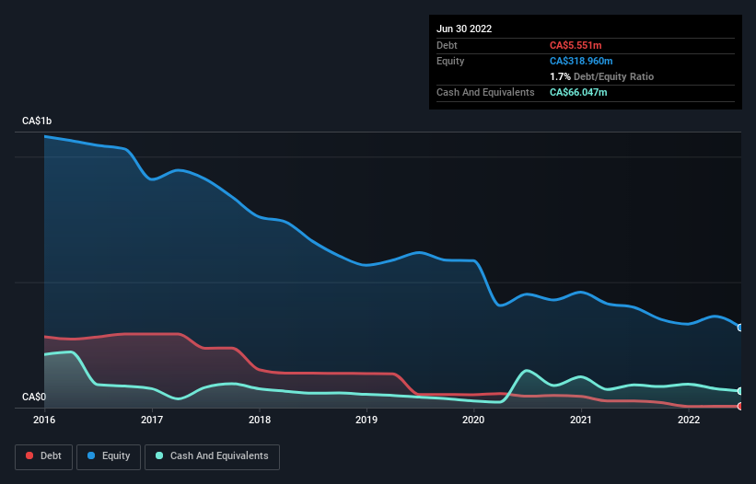Click the 2022 x-axis label
756x484 pixels.
(x=689, y=420)
